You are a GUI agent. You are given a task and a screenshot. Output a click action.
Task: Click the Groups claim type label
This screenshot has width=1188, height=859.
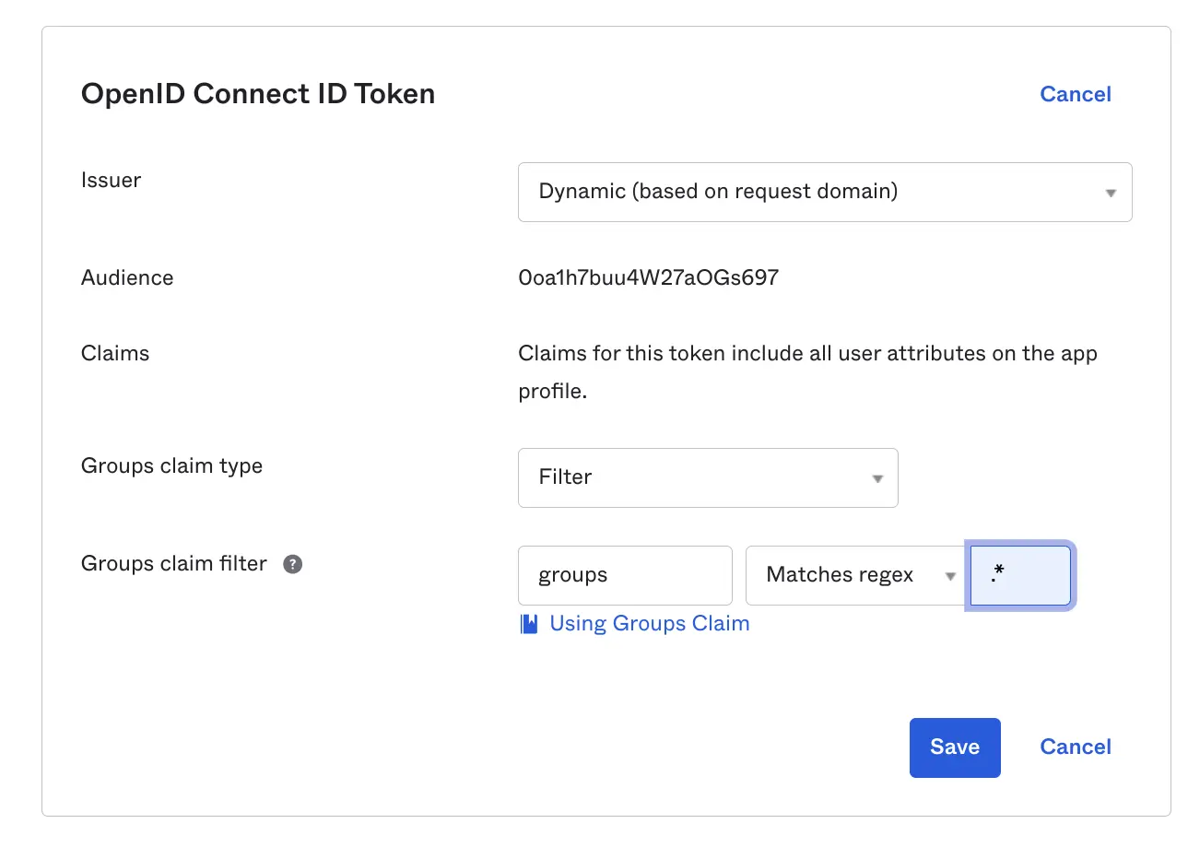point(171,465)
